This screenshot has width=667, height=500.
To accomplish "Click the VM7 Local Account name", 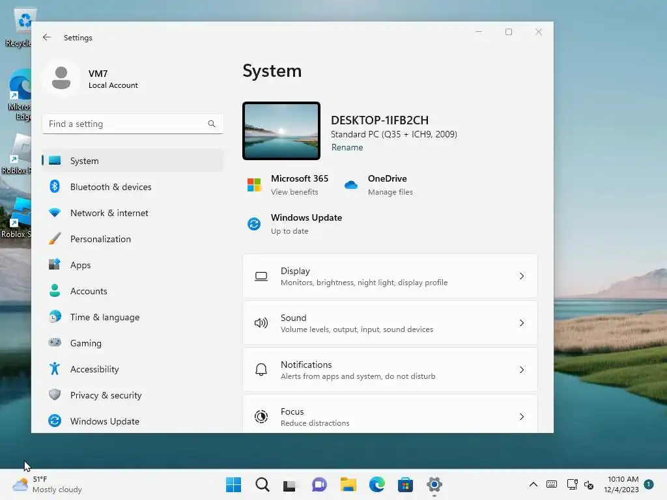I will point(113,79).
